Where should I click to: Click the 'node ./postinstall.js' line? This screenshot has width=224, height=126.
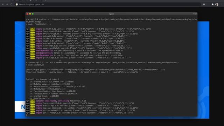click(38, 24)
